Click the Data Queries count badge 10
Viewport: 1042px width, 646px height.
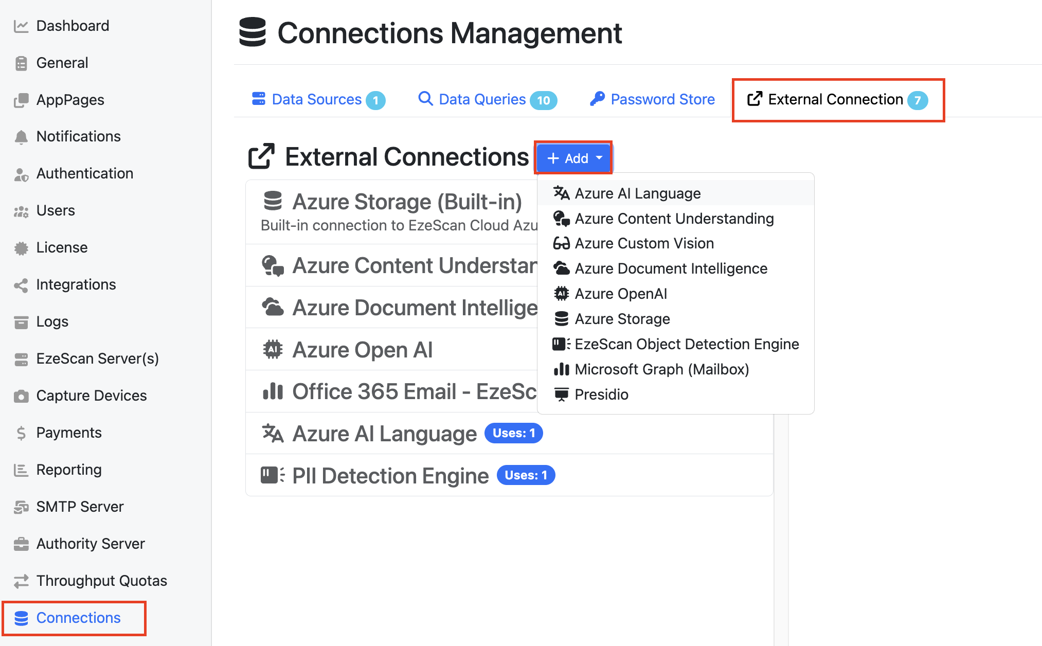pyautogui.click(x=544, y=100)
